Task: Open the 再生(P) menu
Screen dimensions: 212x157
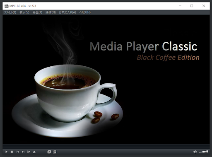Action: pos(37,12)
